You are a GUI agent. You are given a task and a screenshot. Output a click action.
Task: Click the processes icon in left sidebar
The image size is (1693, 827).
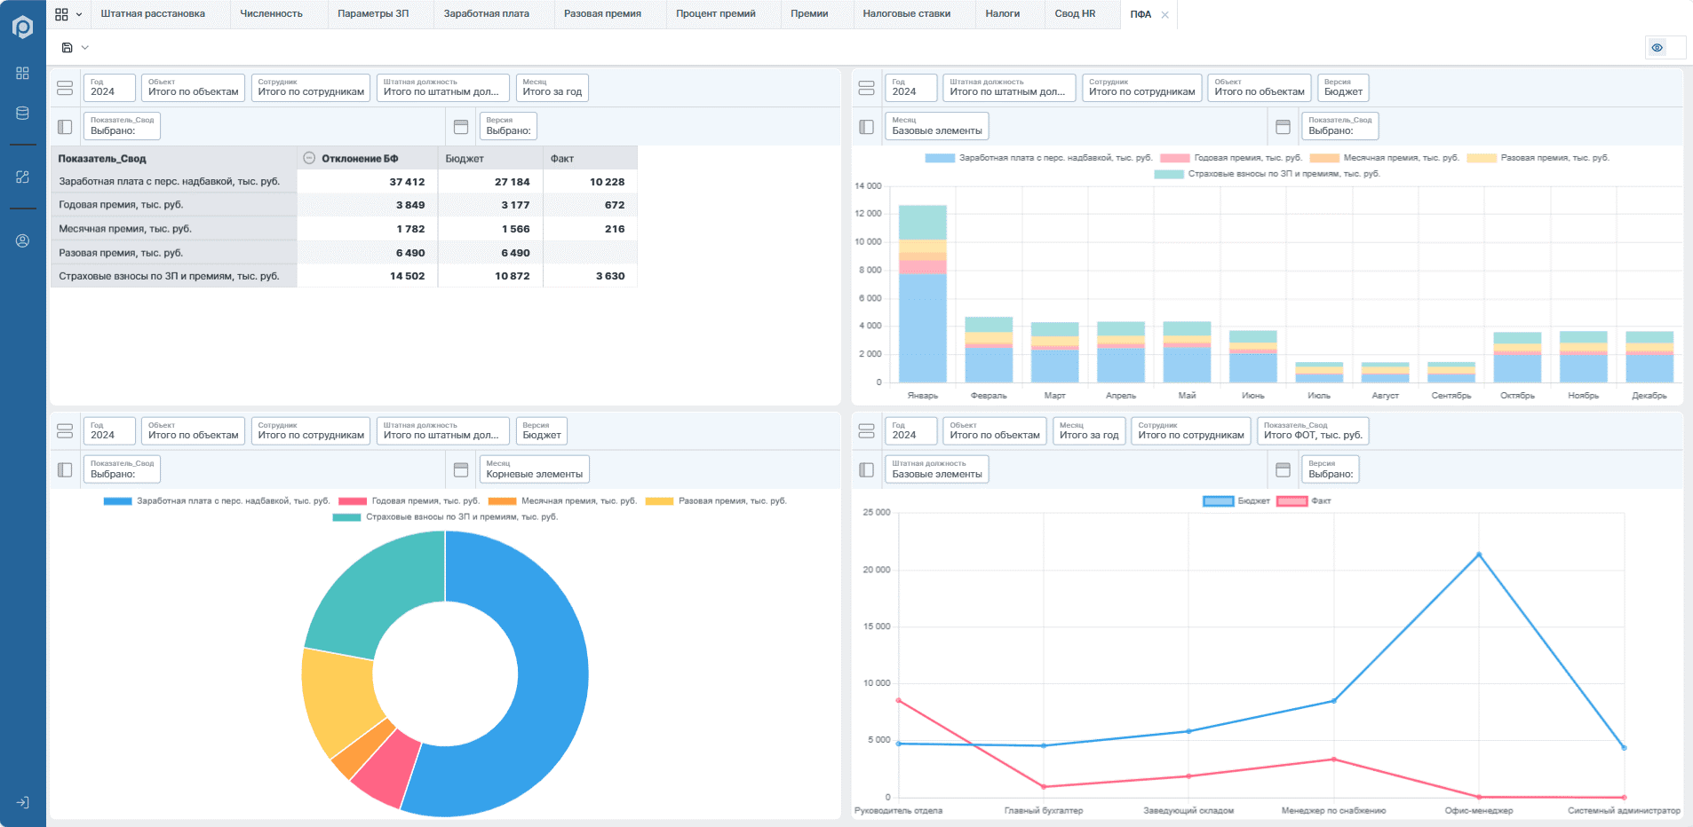coord(23,177)
